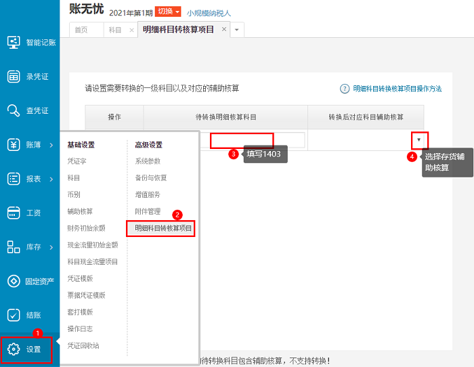Open the 设置 gear icon
The image size is (474, 367).
pos(14,349)
